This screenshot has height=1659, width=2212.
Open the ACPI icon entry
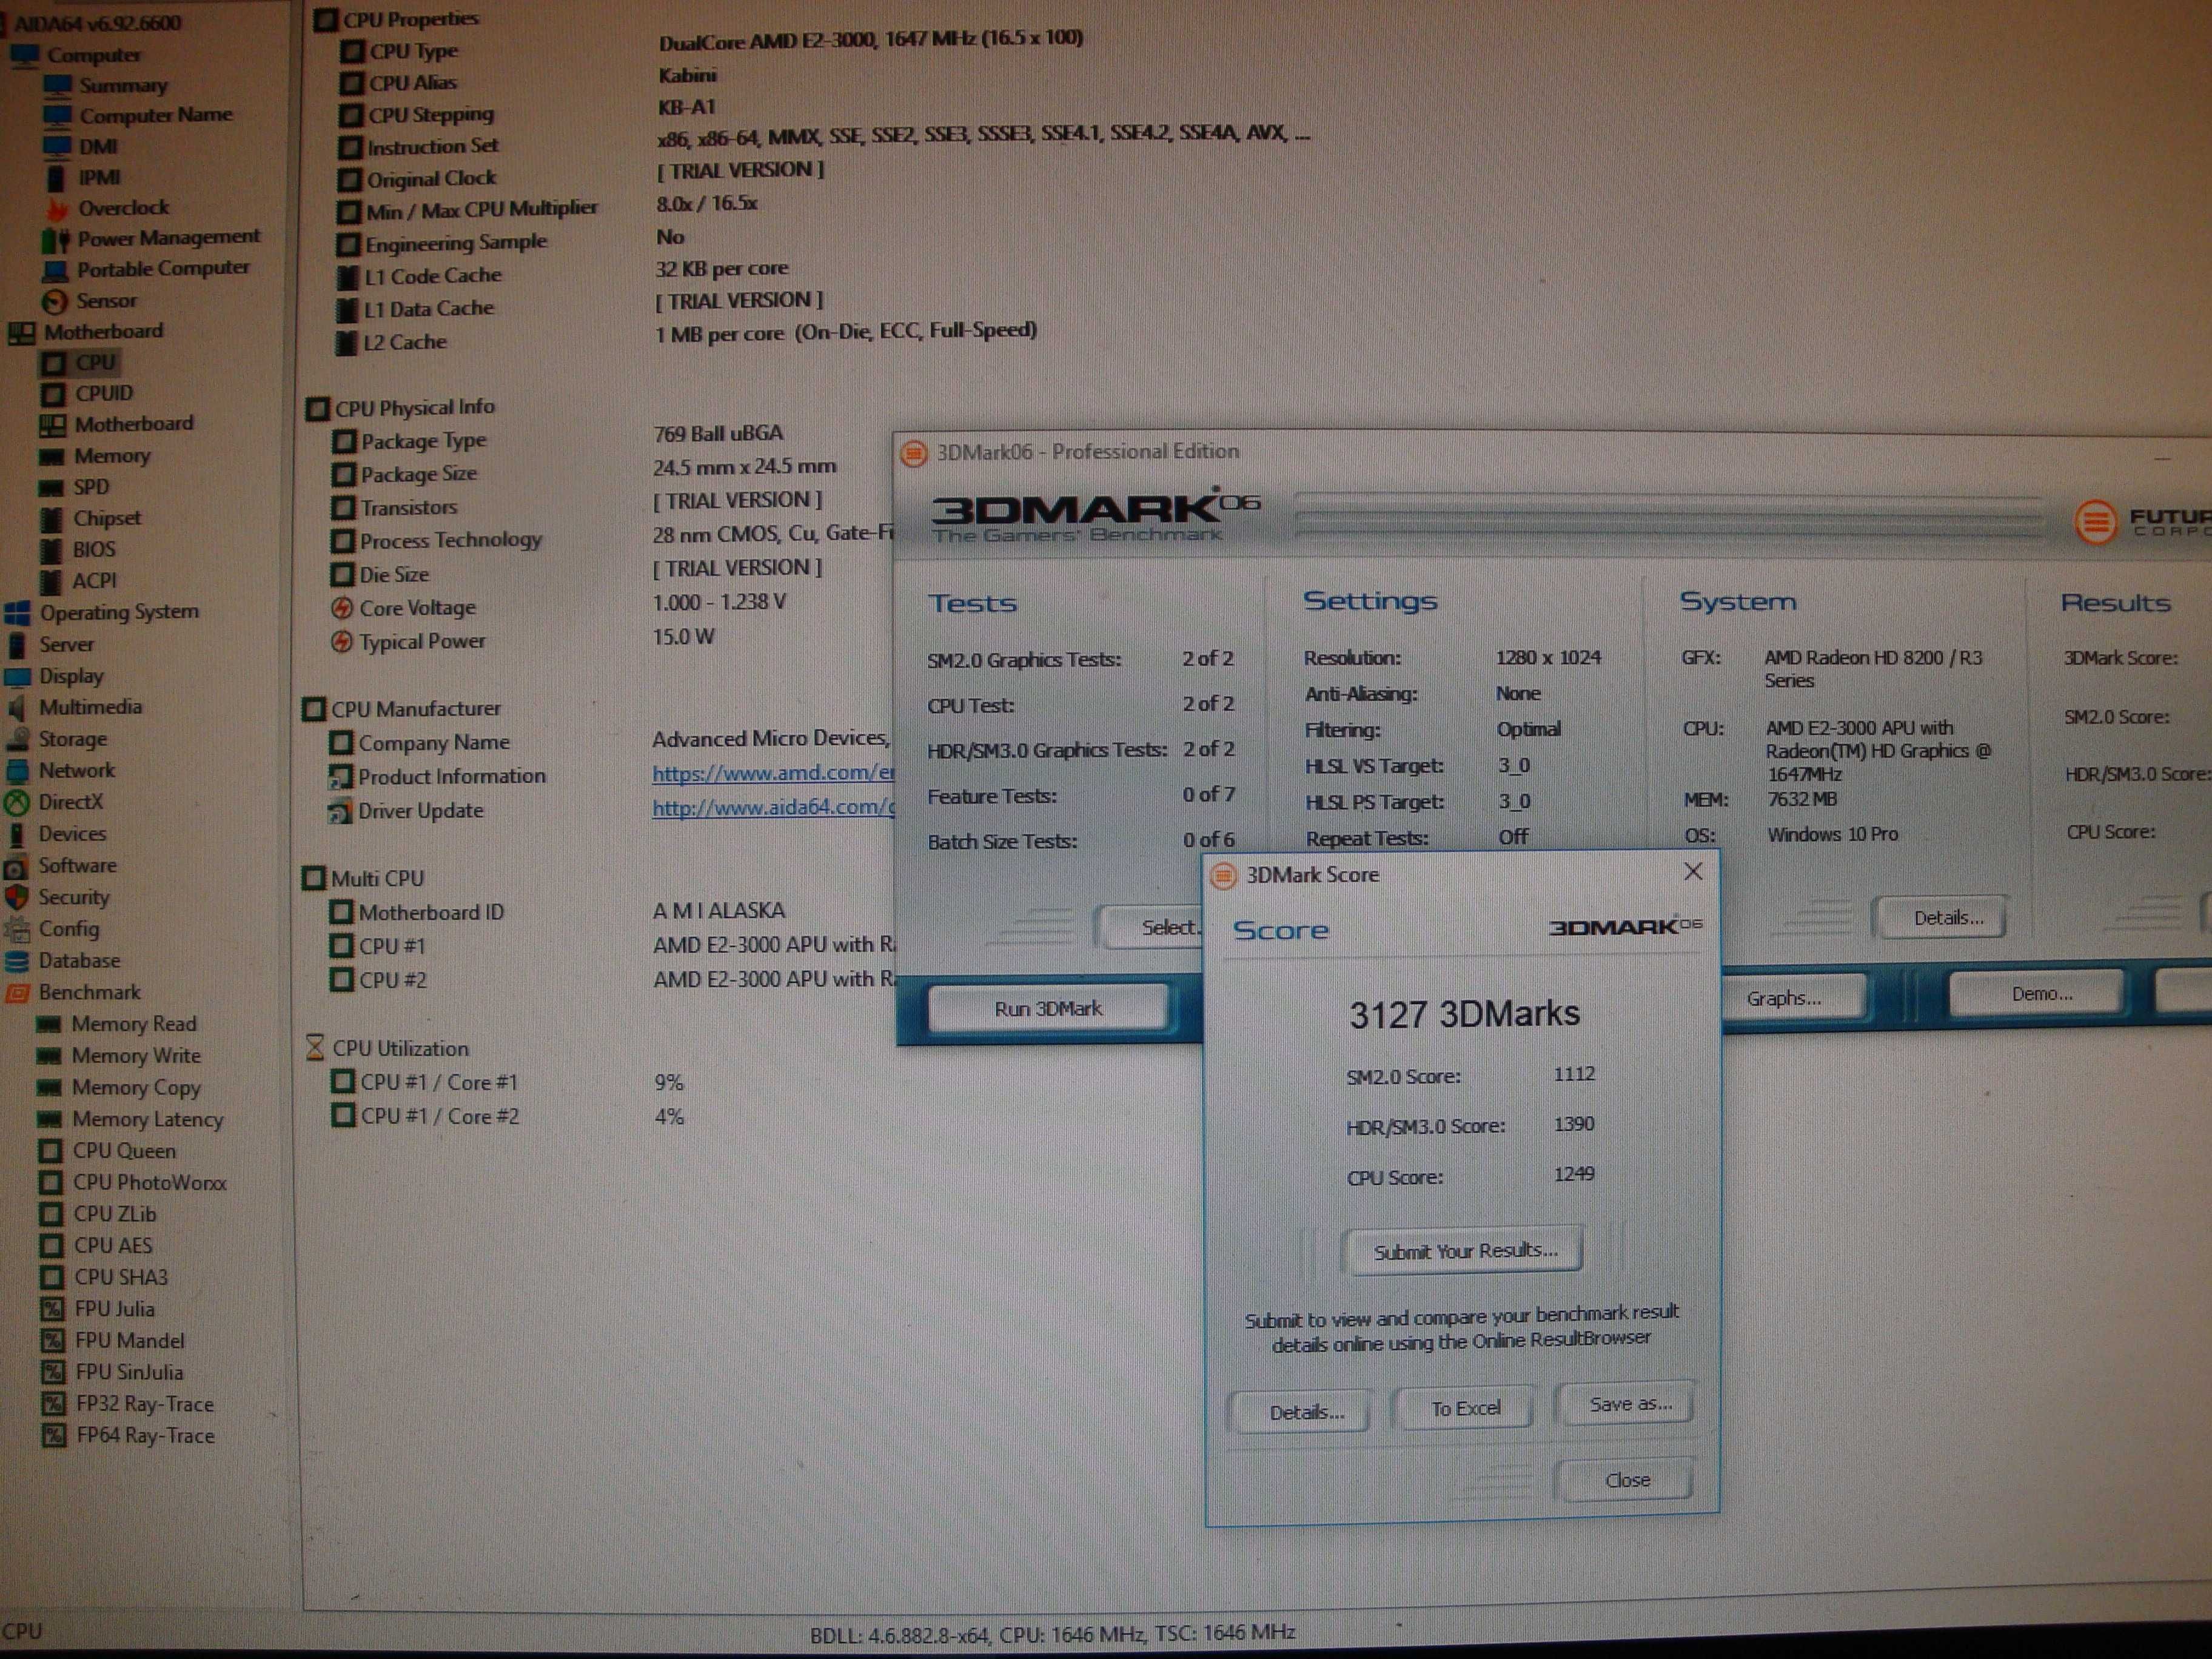point(51,581)
